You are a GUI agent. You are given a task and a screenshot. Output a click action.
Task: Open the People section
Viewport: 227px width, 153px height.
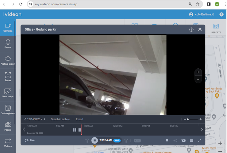pos(8,126)
